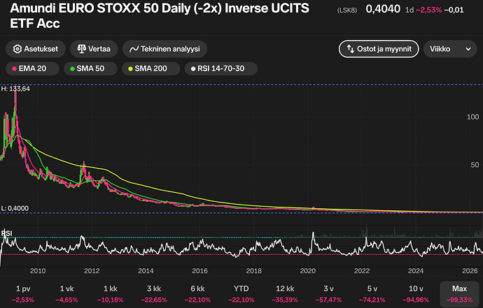
Task: Open the Tekninen analyysi button
Action: click(x=164, y=49)
